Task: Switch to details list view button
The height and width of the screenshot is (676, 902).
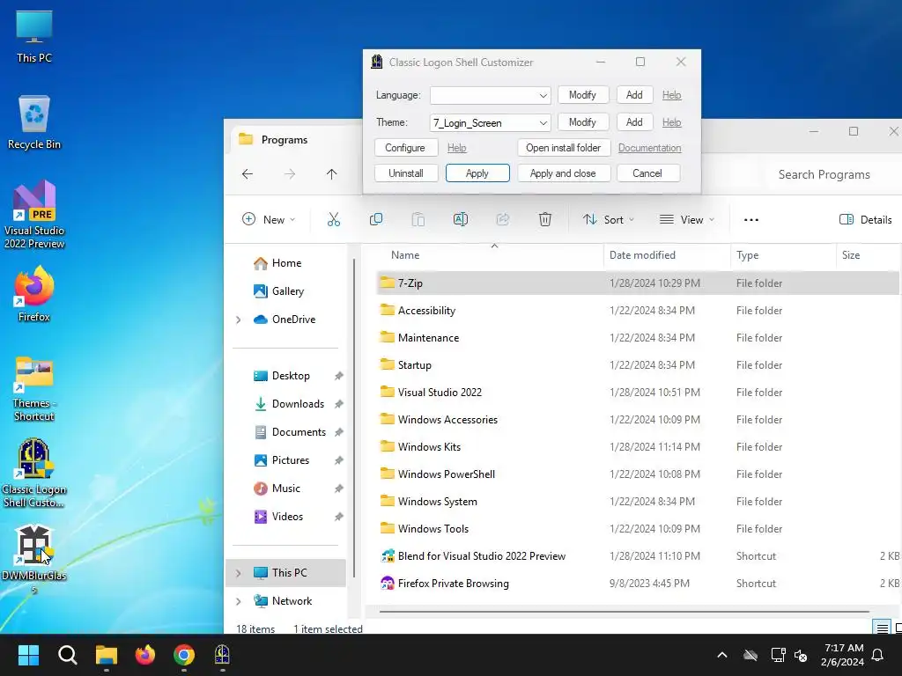Action: click(x=882, y=628)
